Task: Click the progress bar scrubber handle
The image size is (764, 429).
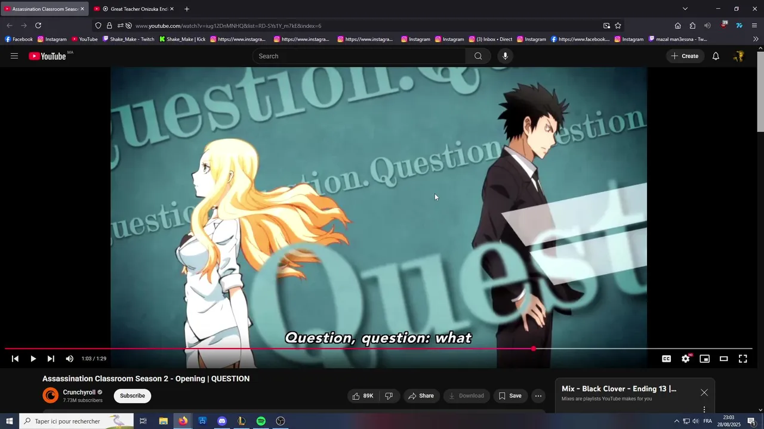Action: pyautogui.click(x=533, y=349)
